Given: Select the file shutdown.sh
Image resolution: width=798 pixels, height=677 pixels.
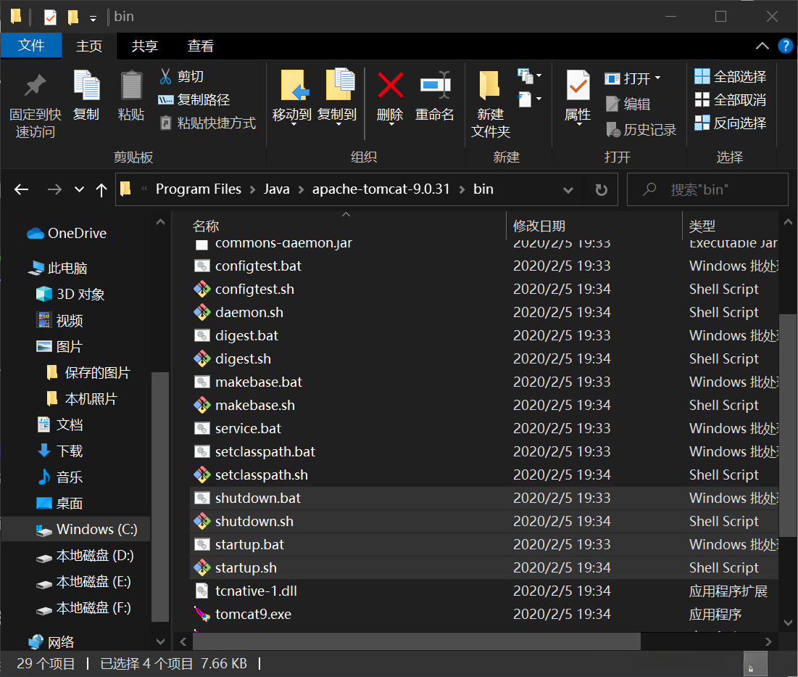Looking at the screenshot, I should pos(484,522).
